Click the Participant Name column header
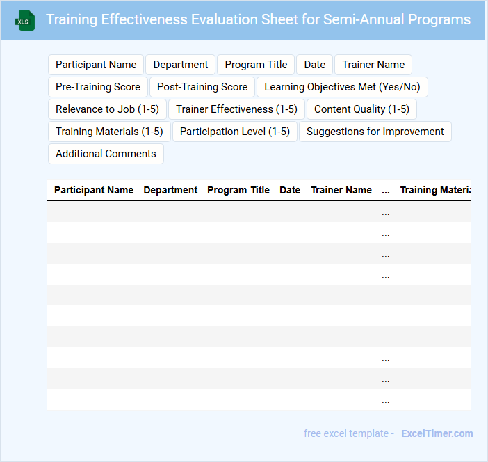The image size is (488, 462). tap(94, 190)
